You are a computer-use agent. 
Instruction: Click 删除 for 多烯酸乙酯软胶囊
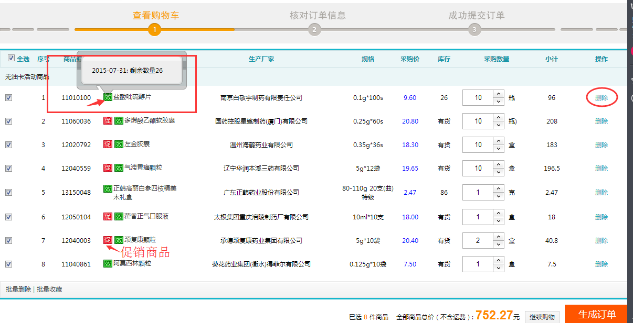point(602,121)
